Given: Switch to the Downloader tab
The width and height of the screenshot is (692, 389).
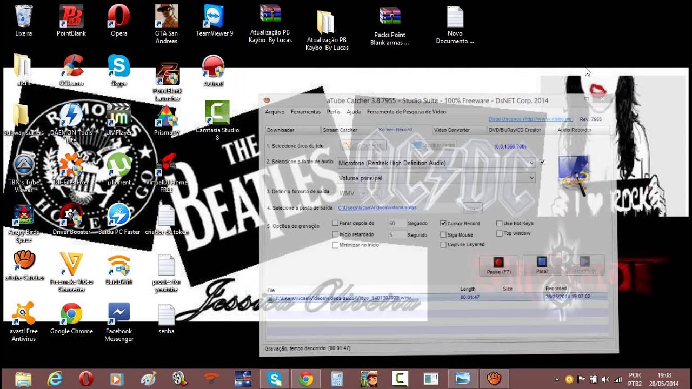Looking at the screenshot, I should tap(292, 130).
